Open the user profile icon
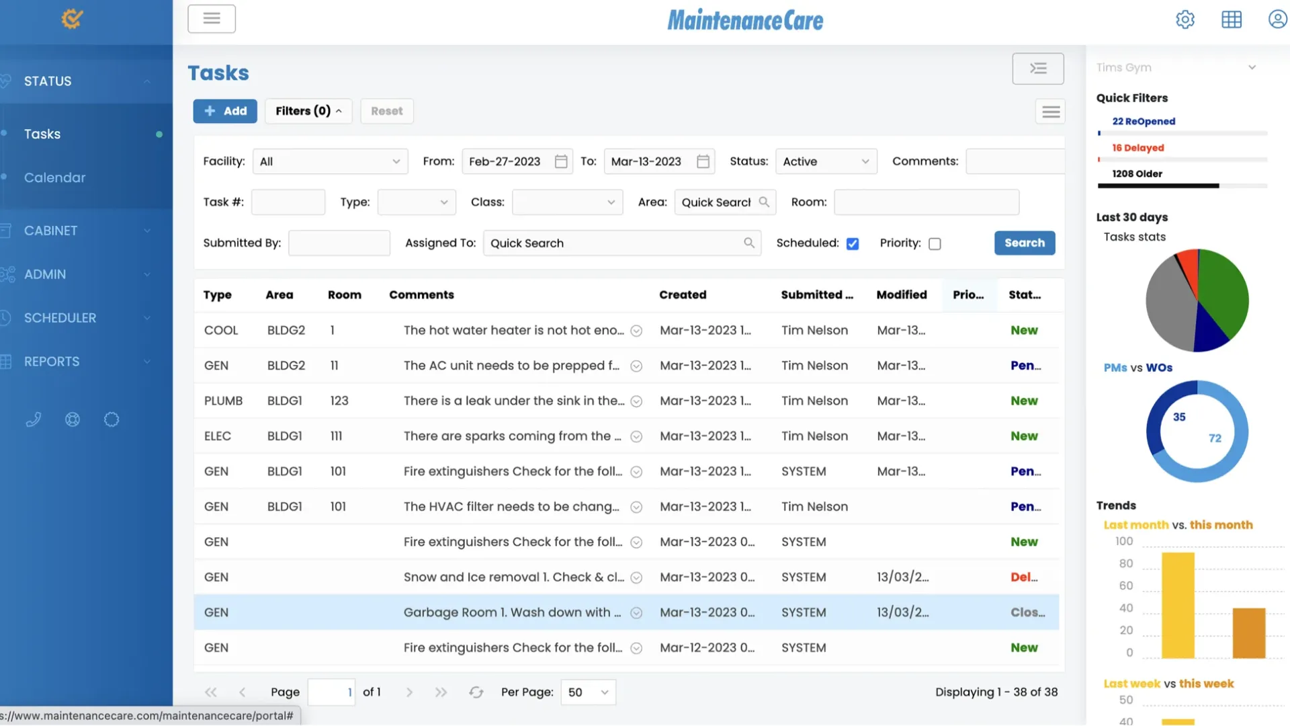1290x726 pixels. click(1277, 19)
